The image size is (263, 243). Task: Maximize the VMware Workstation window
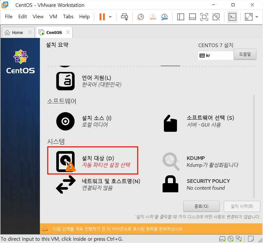pyautogui.click(x=233, y=5)
